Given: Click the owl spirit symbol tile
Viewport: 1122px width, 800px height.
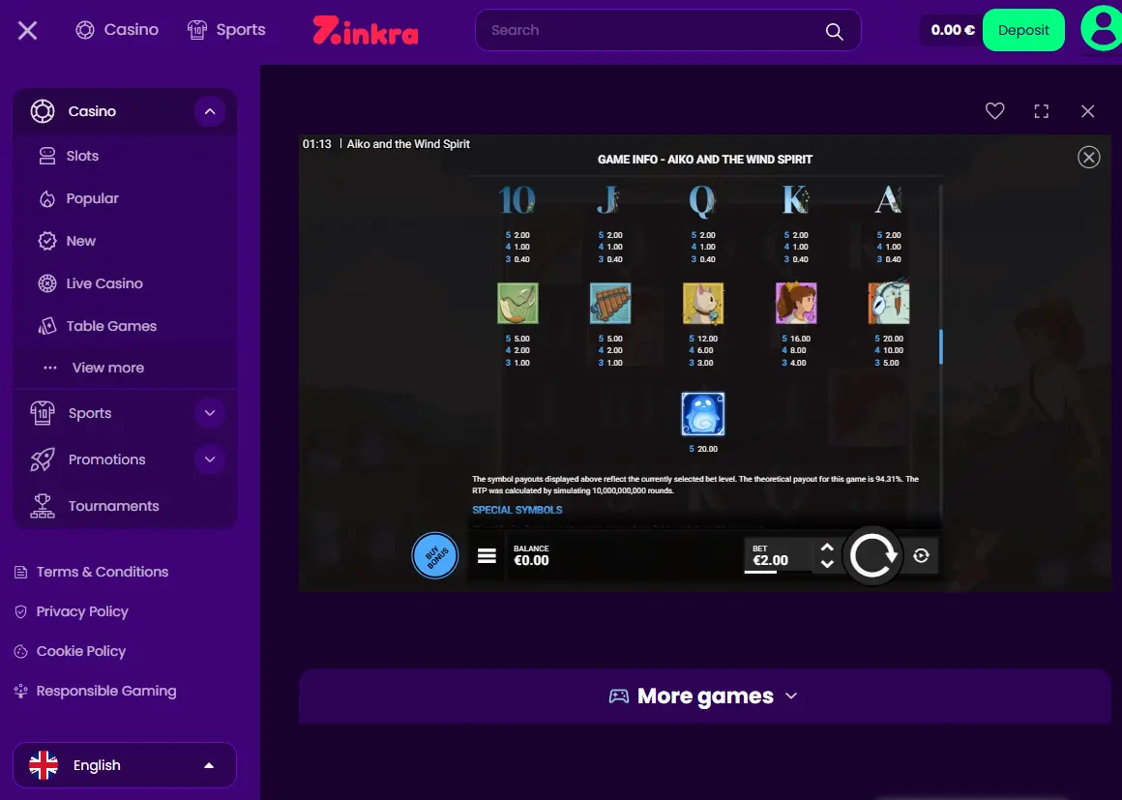Looking at the screenshot, I should [889, 301].
